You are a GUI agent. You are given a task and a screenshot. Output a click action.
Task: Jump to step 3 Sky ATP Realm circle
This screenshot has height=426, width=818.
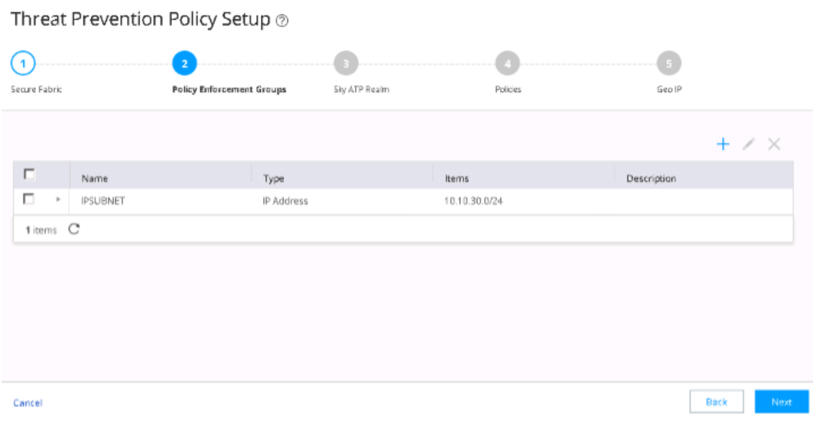(x=346, y=64)
